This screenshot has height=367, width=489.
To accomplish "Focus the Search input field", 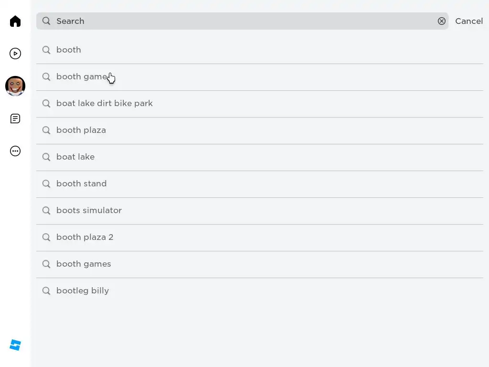I will [x=239, y=21].
